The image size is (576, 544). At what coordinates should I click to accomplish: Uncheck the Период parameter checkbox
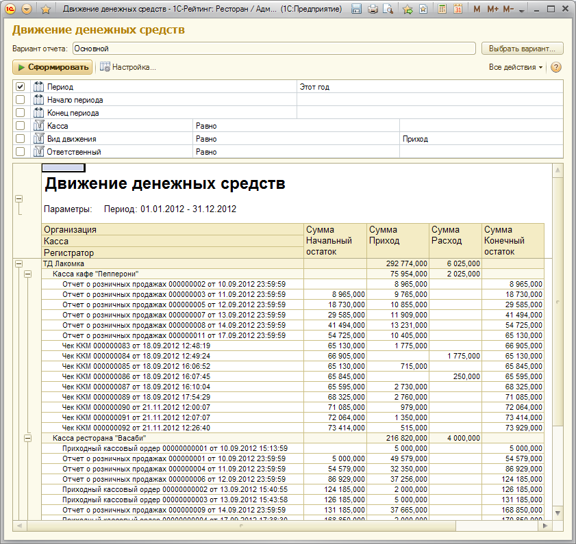click(x=21, y=87)
